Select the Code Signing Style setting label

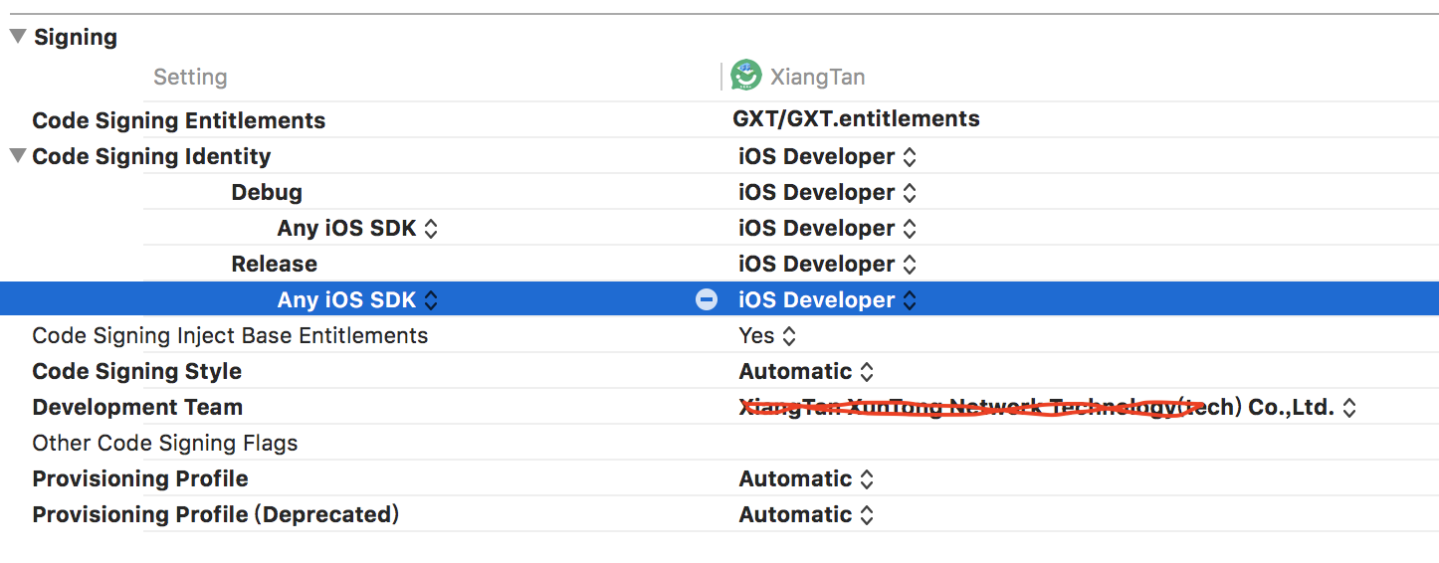(x=137, y=371)
